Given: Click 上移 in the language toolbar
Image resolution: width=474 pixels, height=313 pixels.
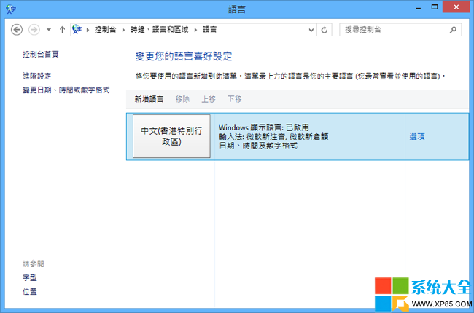Looking at the screenshot, I should click(209, 99).
